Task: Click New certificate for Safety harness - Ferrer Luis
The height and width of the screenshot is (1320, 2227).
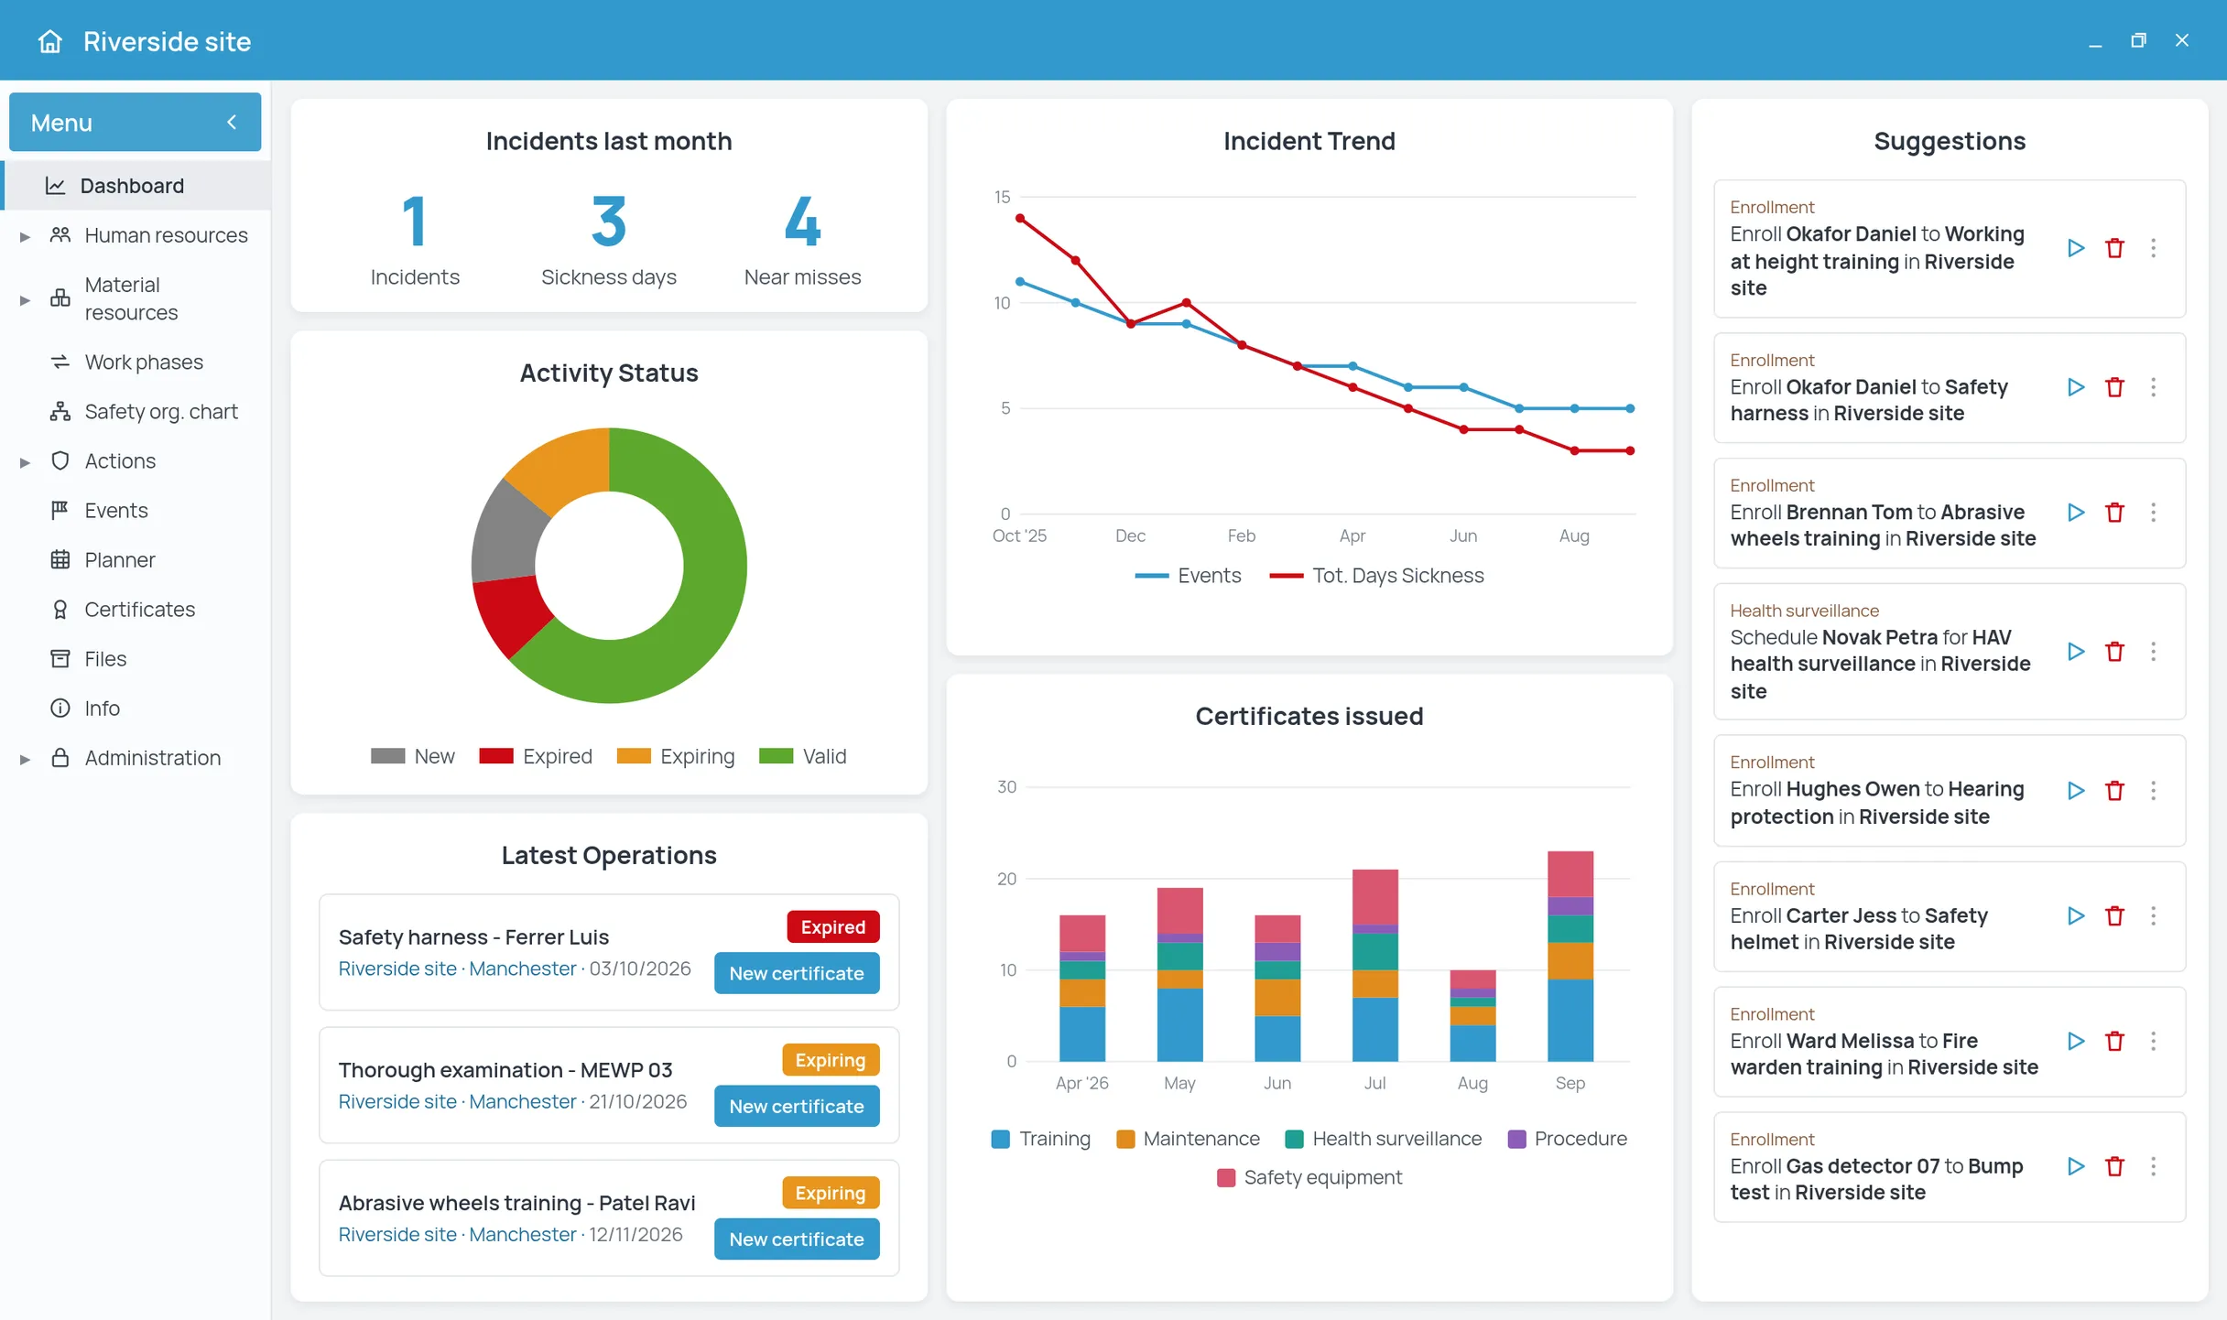Action: click(x=797, y=973)
